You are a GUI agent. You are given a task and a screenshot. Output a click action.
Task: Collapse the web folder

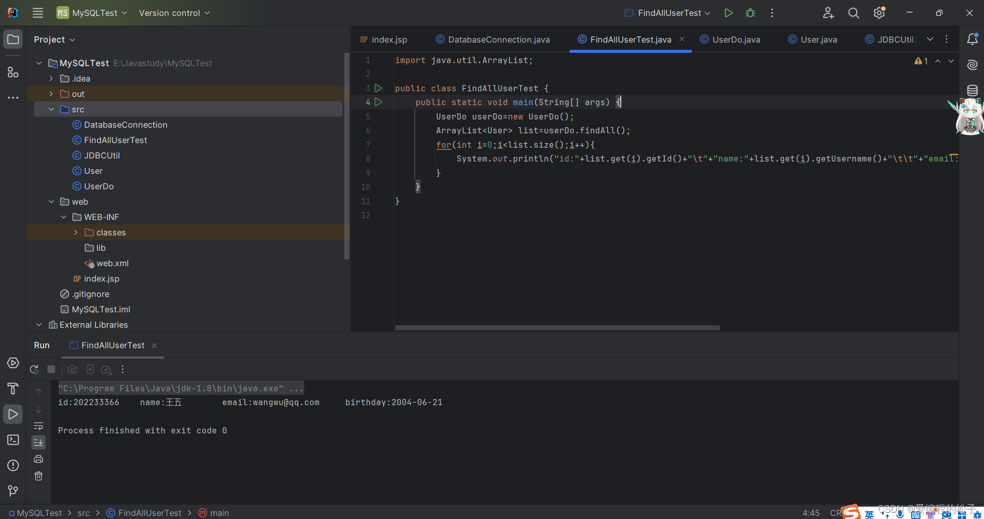pos(51,202)
